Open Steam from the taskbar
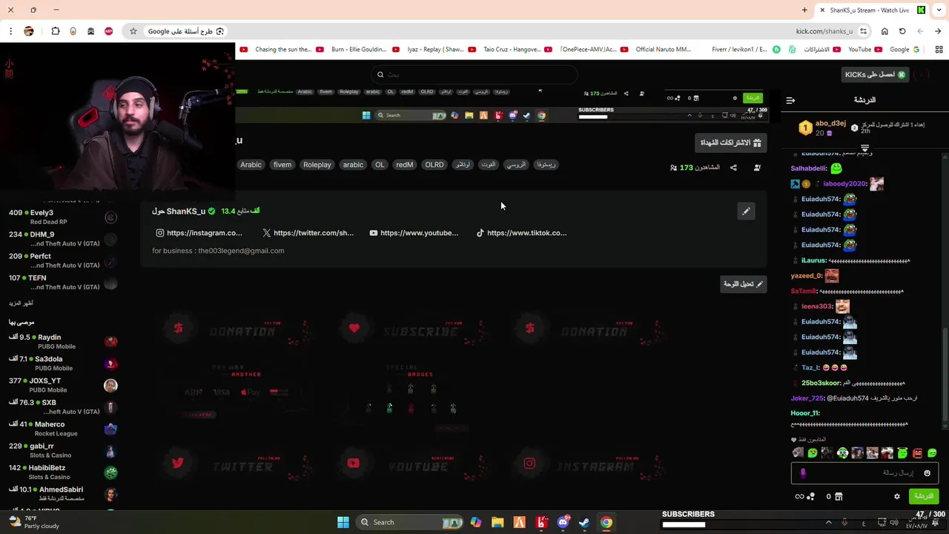 coord(584,522)
